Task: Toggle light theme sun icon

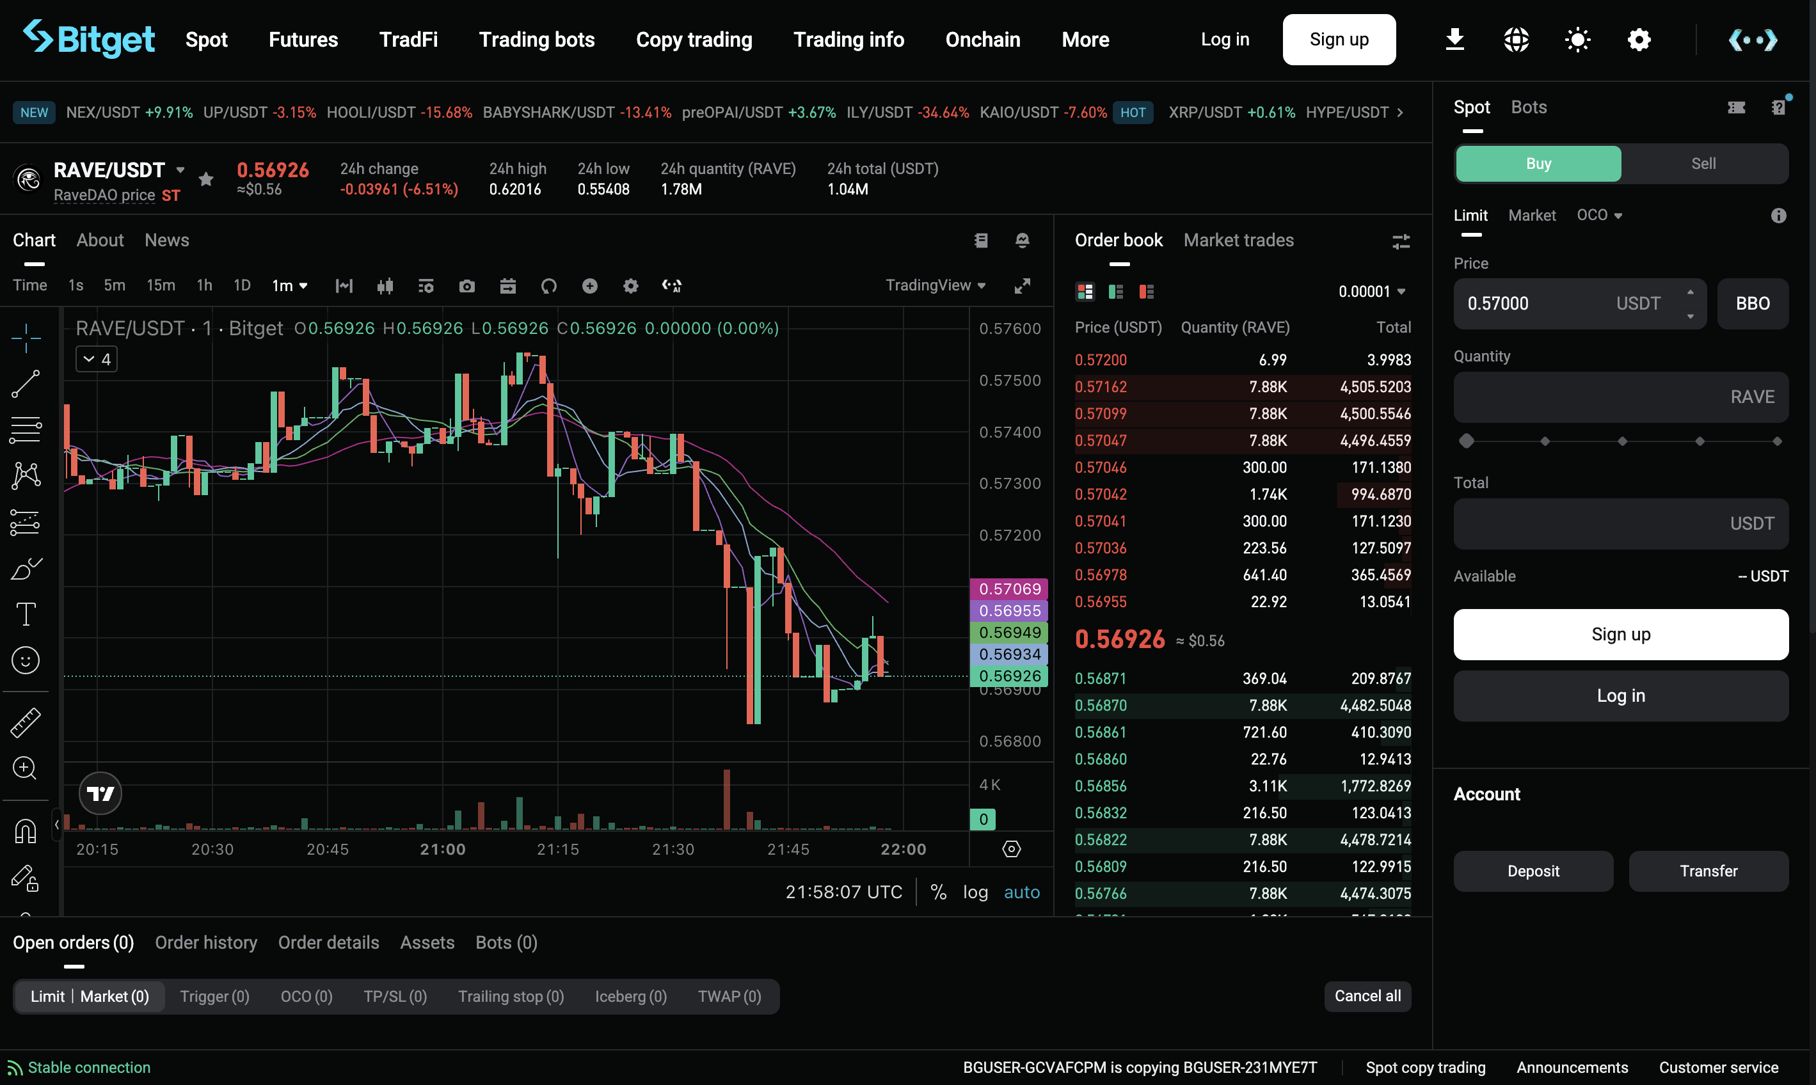Action: (x=1578, y=40)
